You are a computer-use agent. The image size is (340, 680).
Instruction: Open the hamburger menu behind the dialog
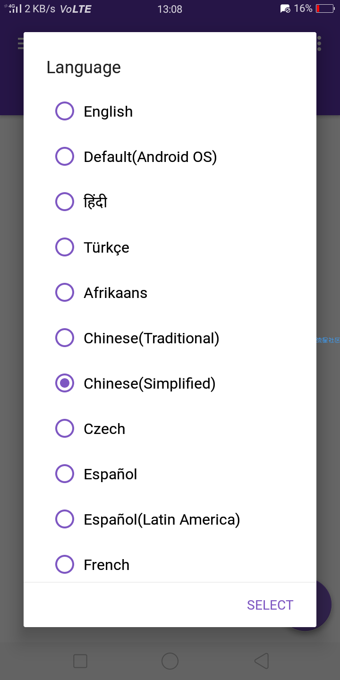pos(20,43)
